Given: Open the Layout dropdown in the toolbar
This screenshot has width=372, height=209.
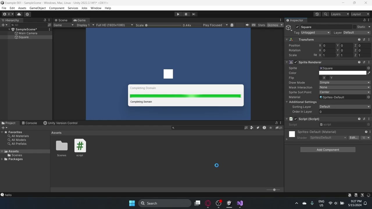Looking at the screenshot, I should pos(360,14).
